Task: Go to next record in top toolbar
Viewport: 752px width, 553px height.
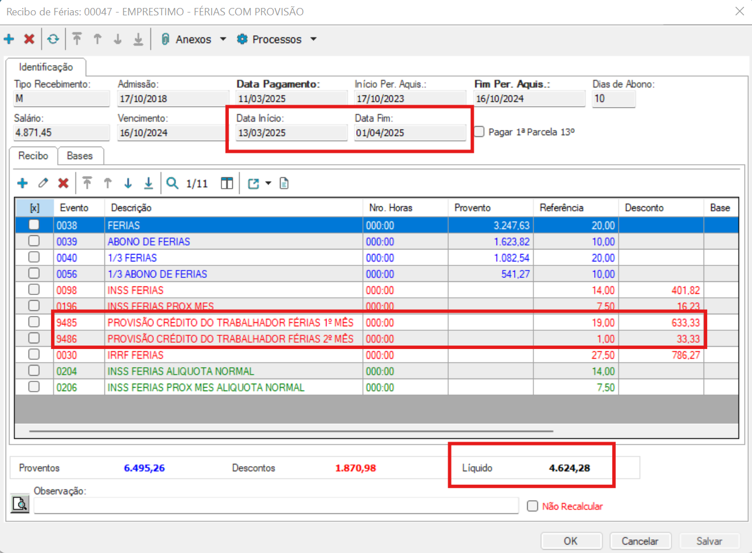Action: point(118,39)
